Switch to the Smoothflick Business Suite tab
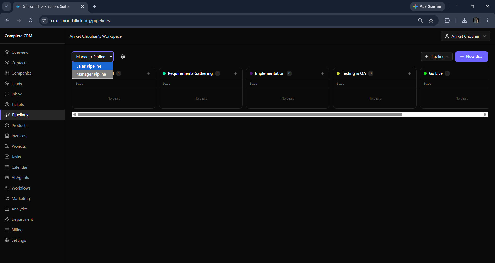The image size is (495, 263). [x=50, y=6]
